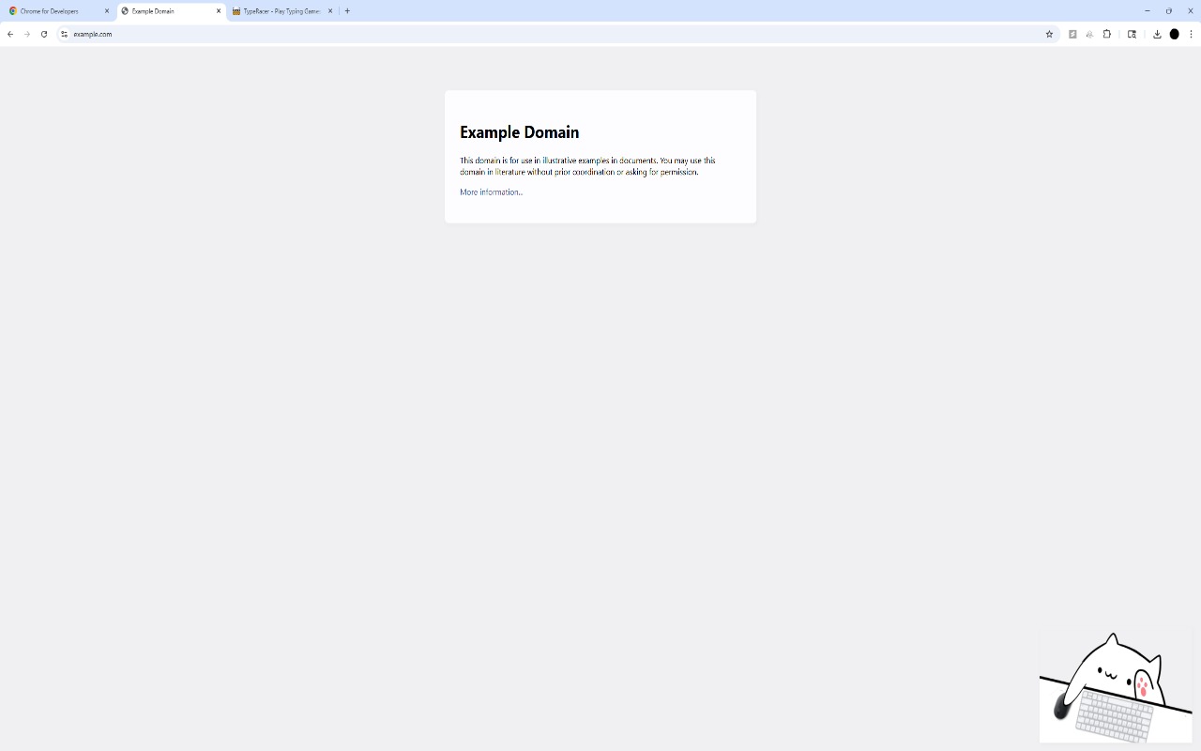
Task: Click the faded extension icon beside the puzzle piece
Action: (1089, 34)
